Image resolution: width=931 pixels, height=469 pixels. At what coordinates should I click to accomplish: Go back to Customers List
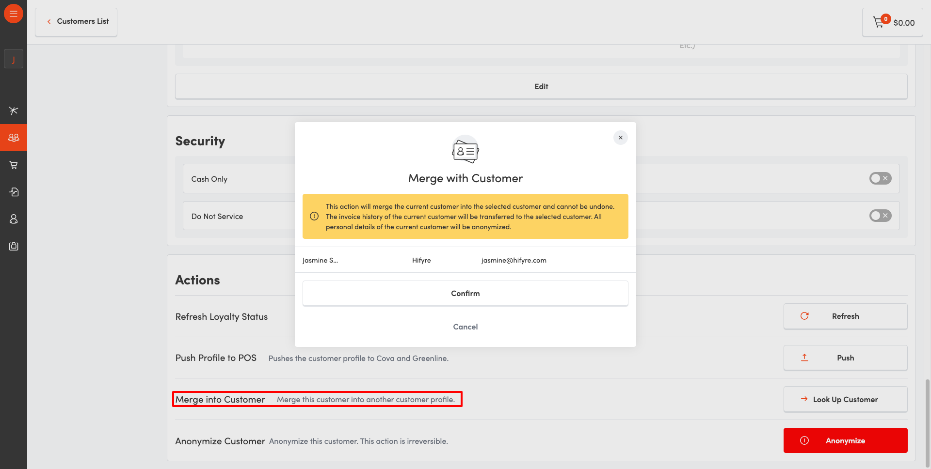pyautogui.click(x=76, y=22)
